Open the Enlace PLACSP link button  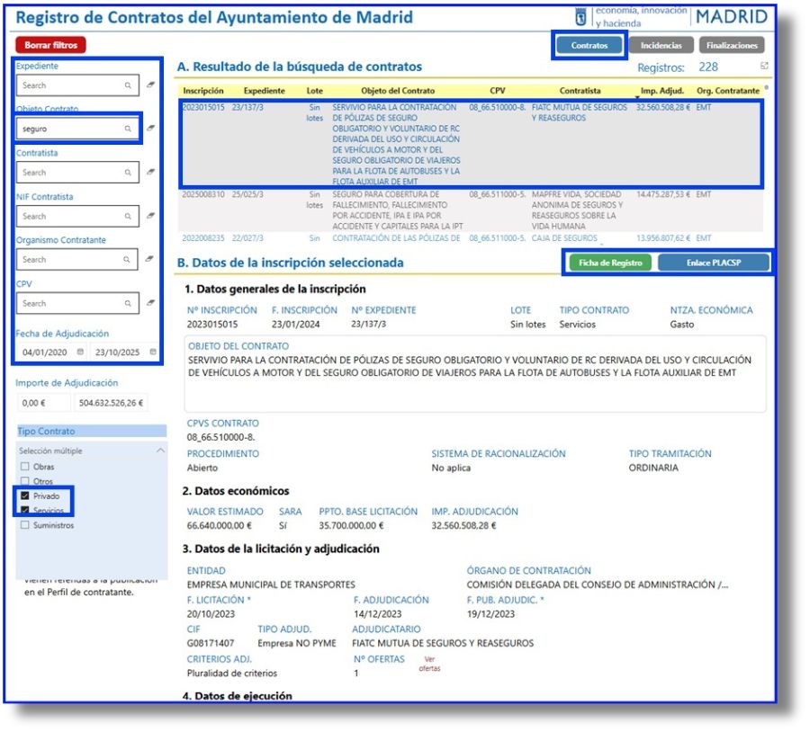(x=714, y=263)
